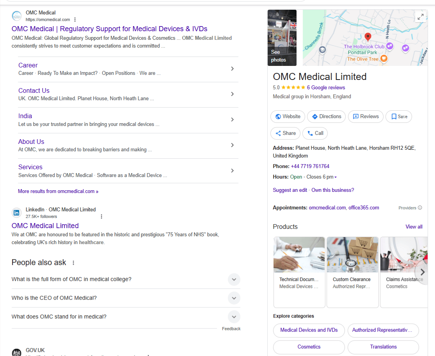Click the '27.5K+ followers' text
The width and height of the screenshot is (435, 356).
[41, 216]
